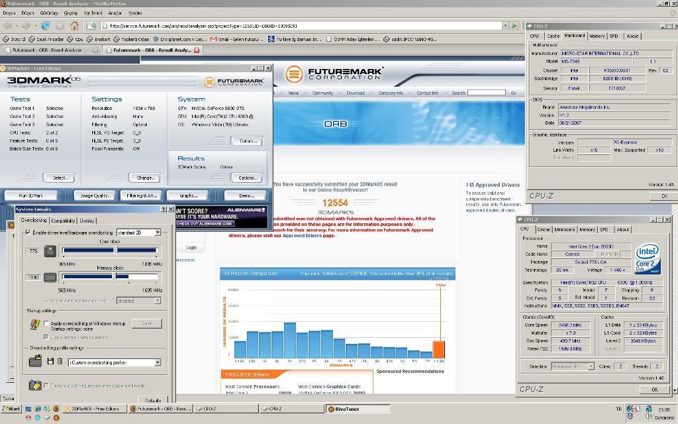Toggle Enable driver-level hardware overclocking checkbox
The width and height of the screenshot is (678, 424).
click(28, 233)
